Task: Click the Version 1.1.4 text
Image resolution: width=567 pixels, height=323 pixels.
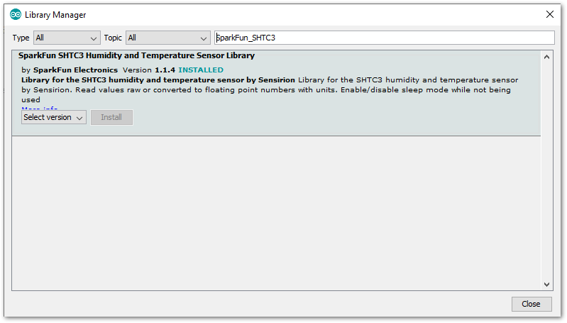Action: tap(148, 70)
